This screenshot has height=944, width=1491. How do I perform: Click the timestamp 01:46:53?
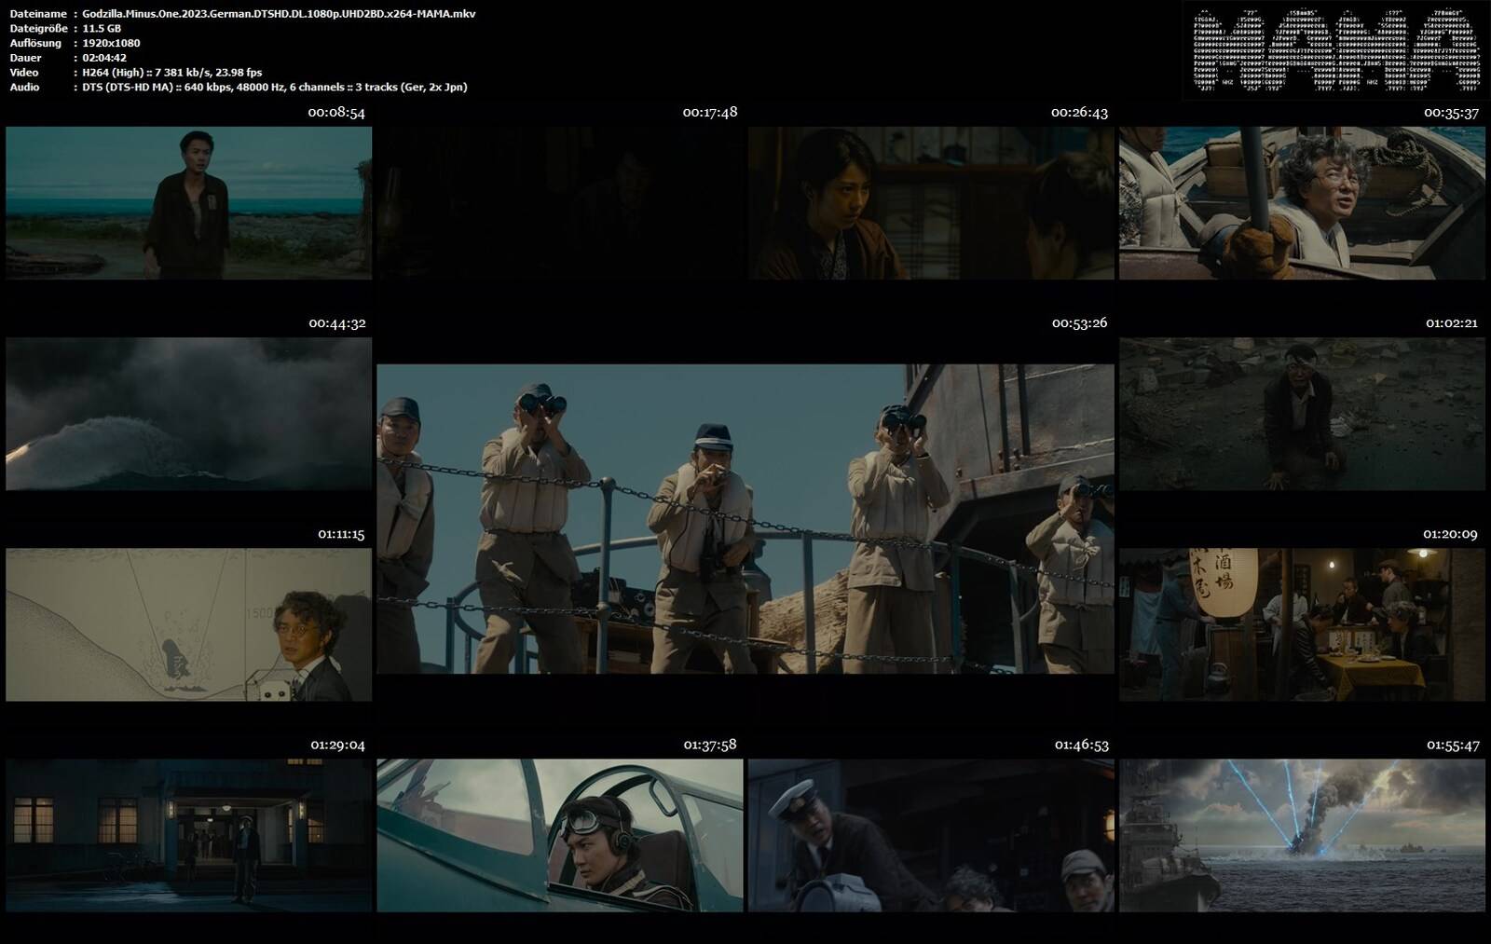pyautogui.click(x=1082, y=746)
